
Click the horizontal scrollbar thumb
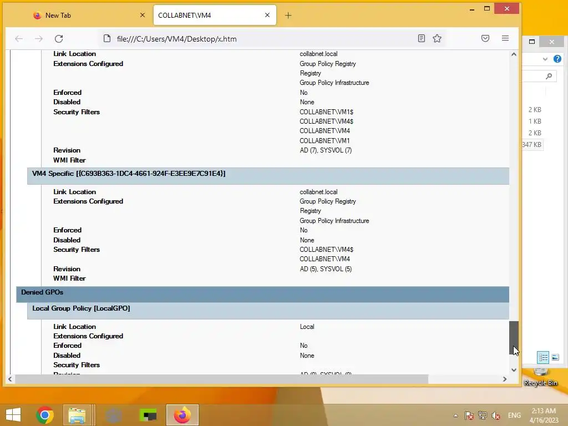pyautogui.click(x=221, y=379)
